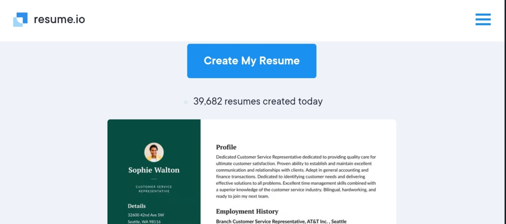
Task: Click the 32600 42nd Ave SW address
Action: coord(146,215)
